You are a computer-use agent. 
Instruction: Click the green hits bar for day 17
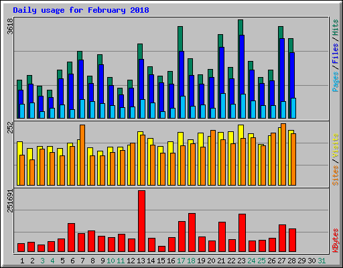[x=180, y=39]
